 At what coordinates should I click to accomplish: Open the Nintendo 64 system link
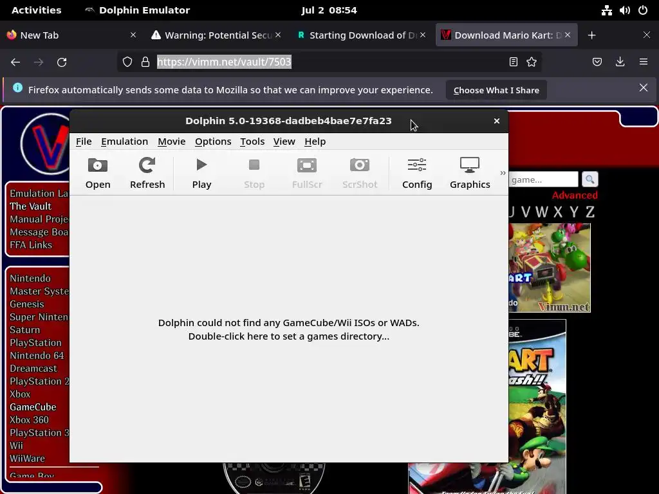pyautogui.click(x=37, y=355)
